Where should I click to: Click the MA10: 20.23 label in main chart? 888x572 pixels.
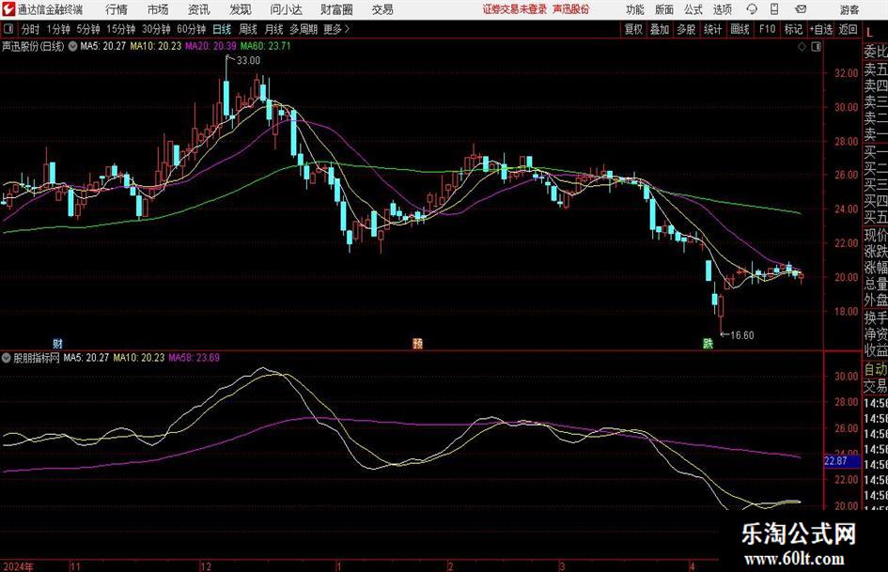156,46
